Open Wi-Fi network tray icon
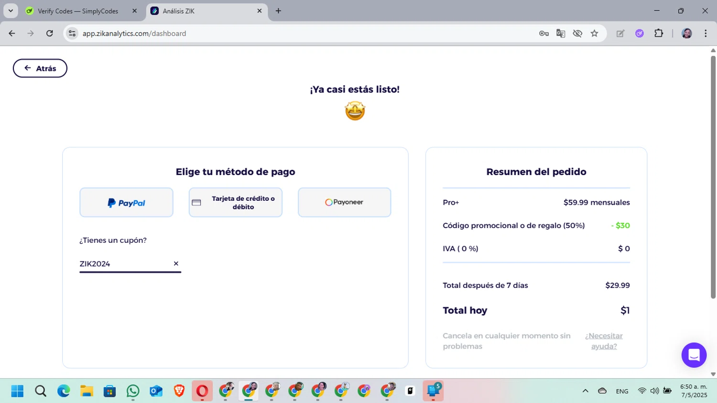717x403 pixels. [x=642, y=391]
